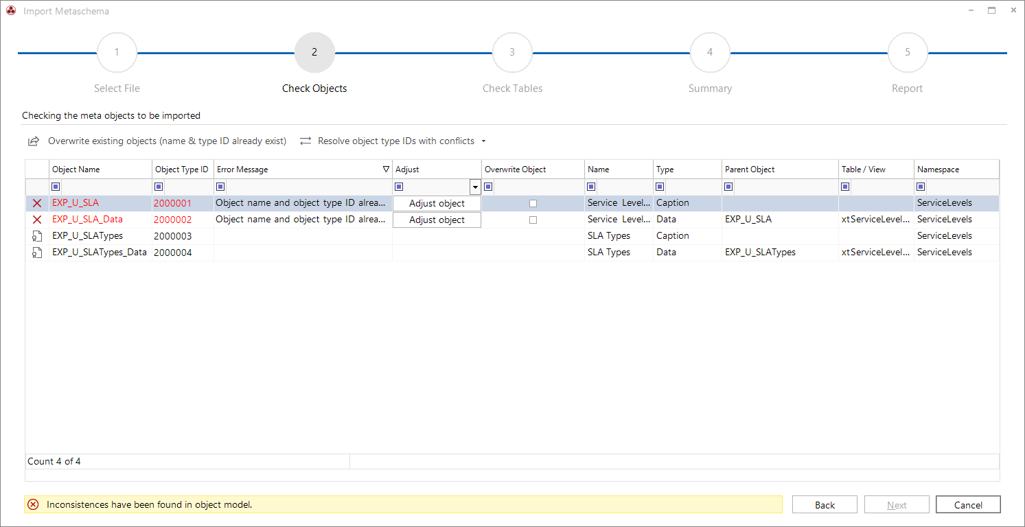
Task: Click the filter icon under Table / View column
Action: coord(845,187)
